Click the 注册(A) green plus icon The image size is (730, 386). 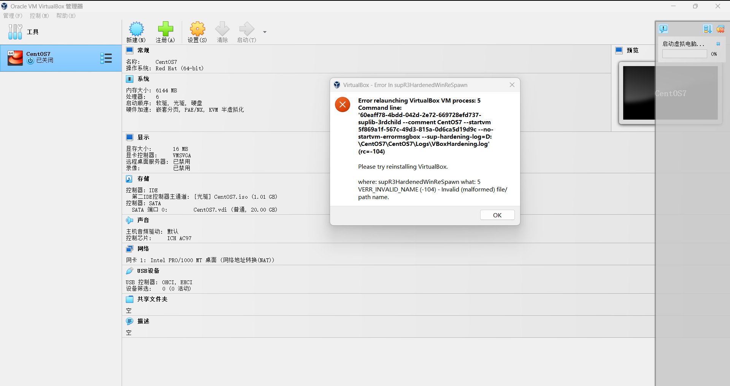(165, 29)
